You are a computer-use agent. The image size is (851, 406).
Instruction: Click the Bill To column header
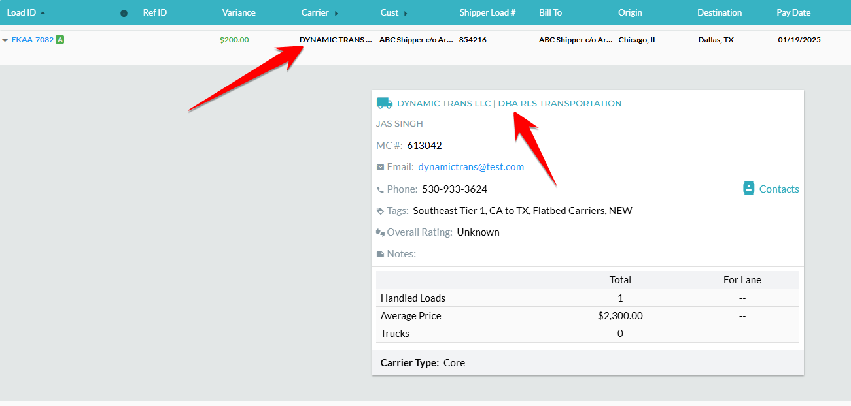coord(550,12)
